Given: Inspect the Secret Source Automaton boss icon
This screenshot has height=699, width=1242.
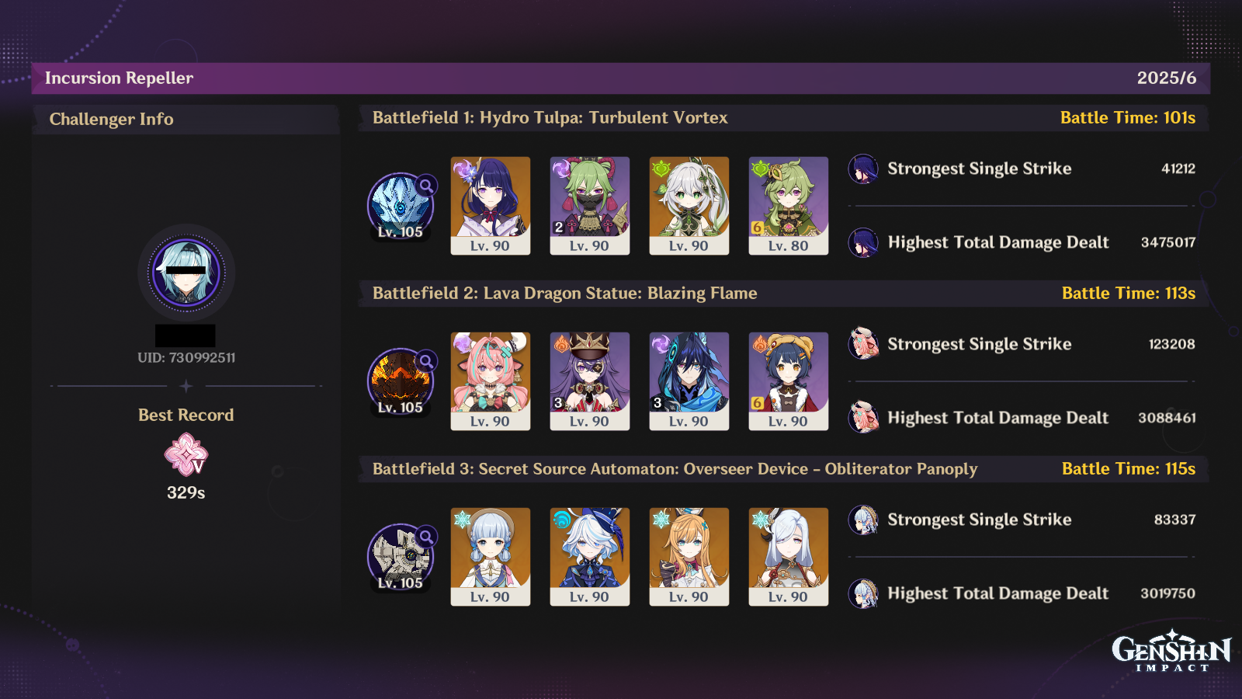Looking at the screenshot, I should tap(401, 557).
